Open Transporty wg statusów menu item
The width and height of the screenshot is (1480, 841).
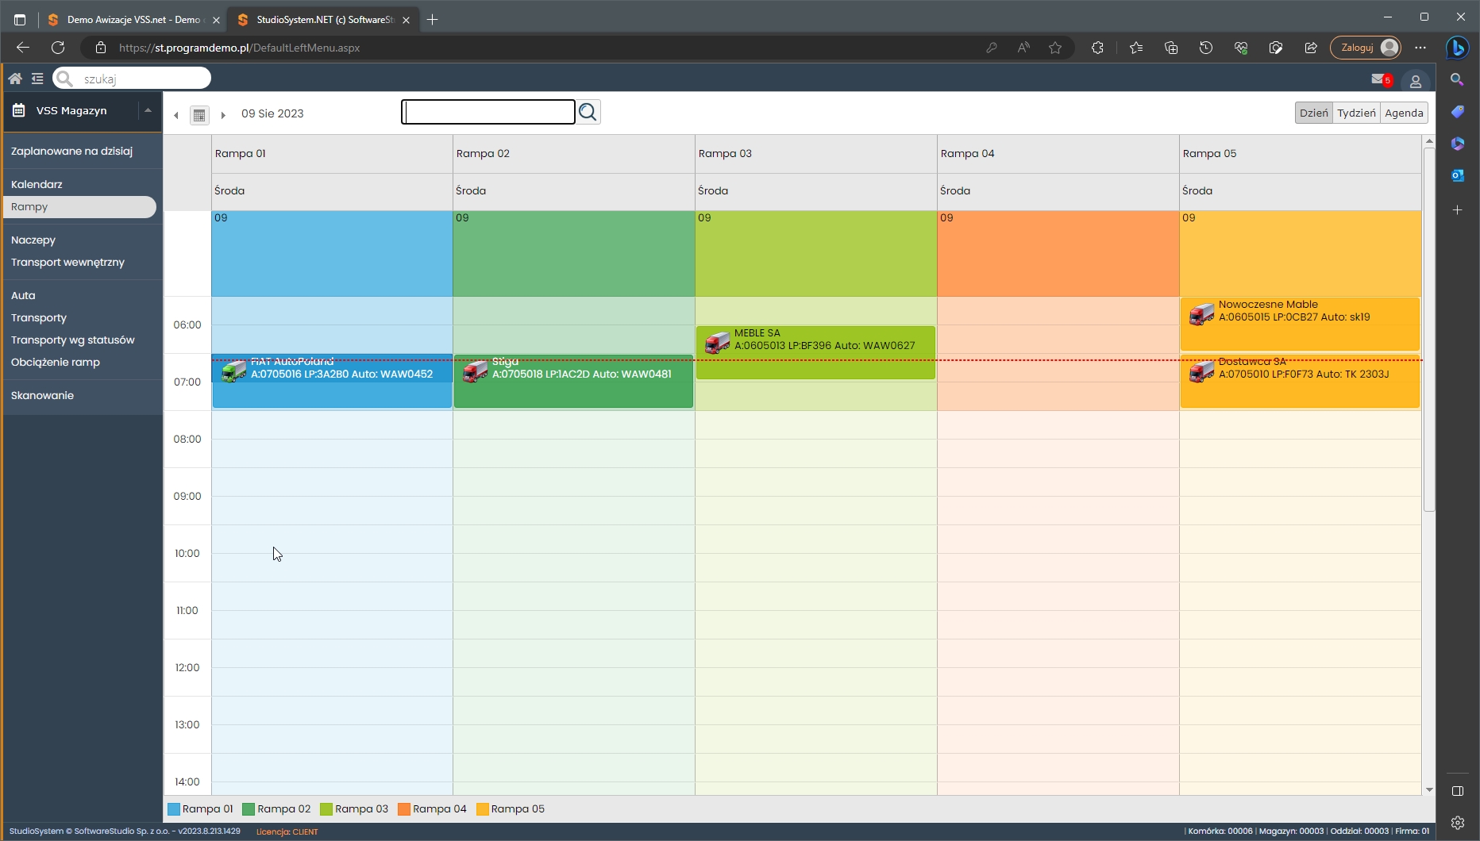72,340
